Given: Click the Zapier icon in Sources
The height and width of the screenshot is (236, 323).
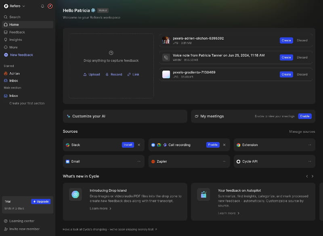Looking at the screenshot, I should point(153,161).
